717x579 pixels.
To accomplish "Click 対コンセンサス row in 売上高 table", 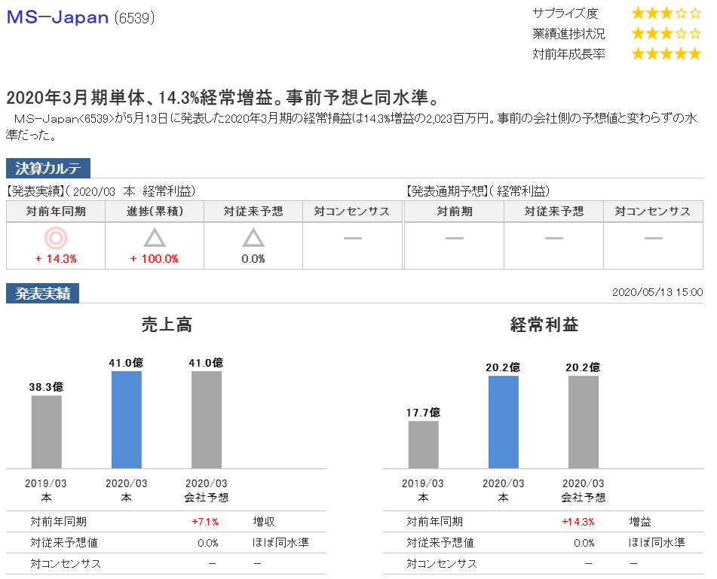I will point(167,564).
